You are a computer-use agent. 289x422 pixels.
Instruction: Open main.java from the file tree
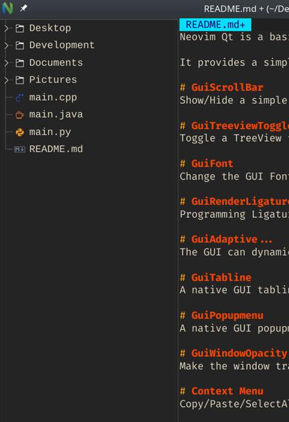56,115
